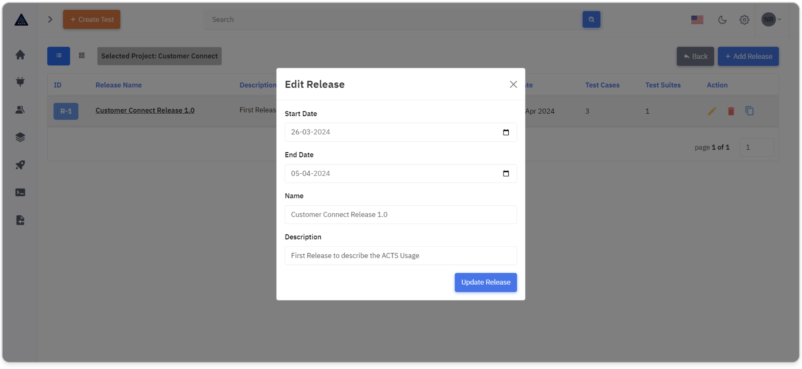Image resolution: width=802 pixels, height=369 pixels.
Task: Click the Action column header
Action: click(x=717, y=85)
